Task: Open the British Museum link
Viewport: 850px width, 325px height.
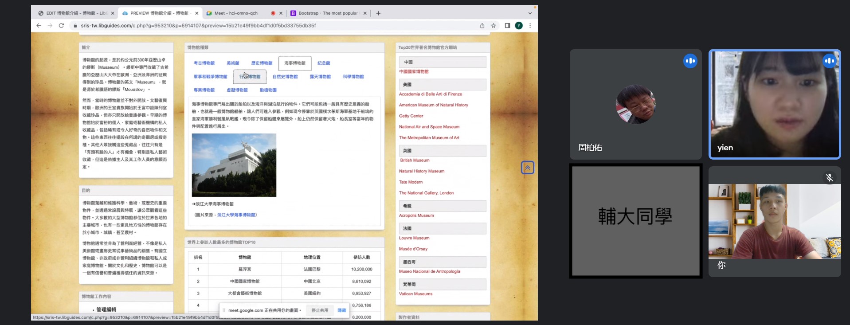Action: click(x=415, y=161)
